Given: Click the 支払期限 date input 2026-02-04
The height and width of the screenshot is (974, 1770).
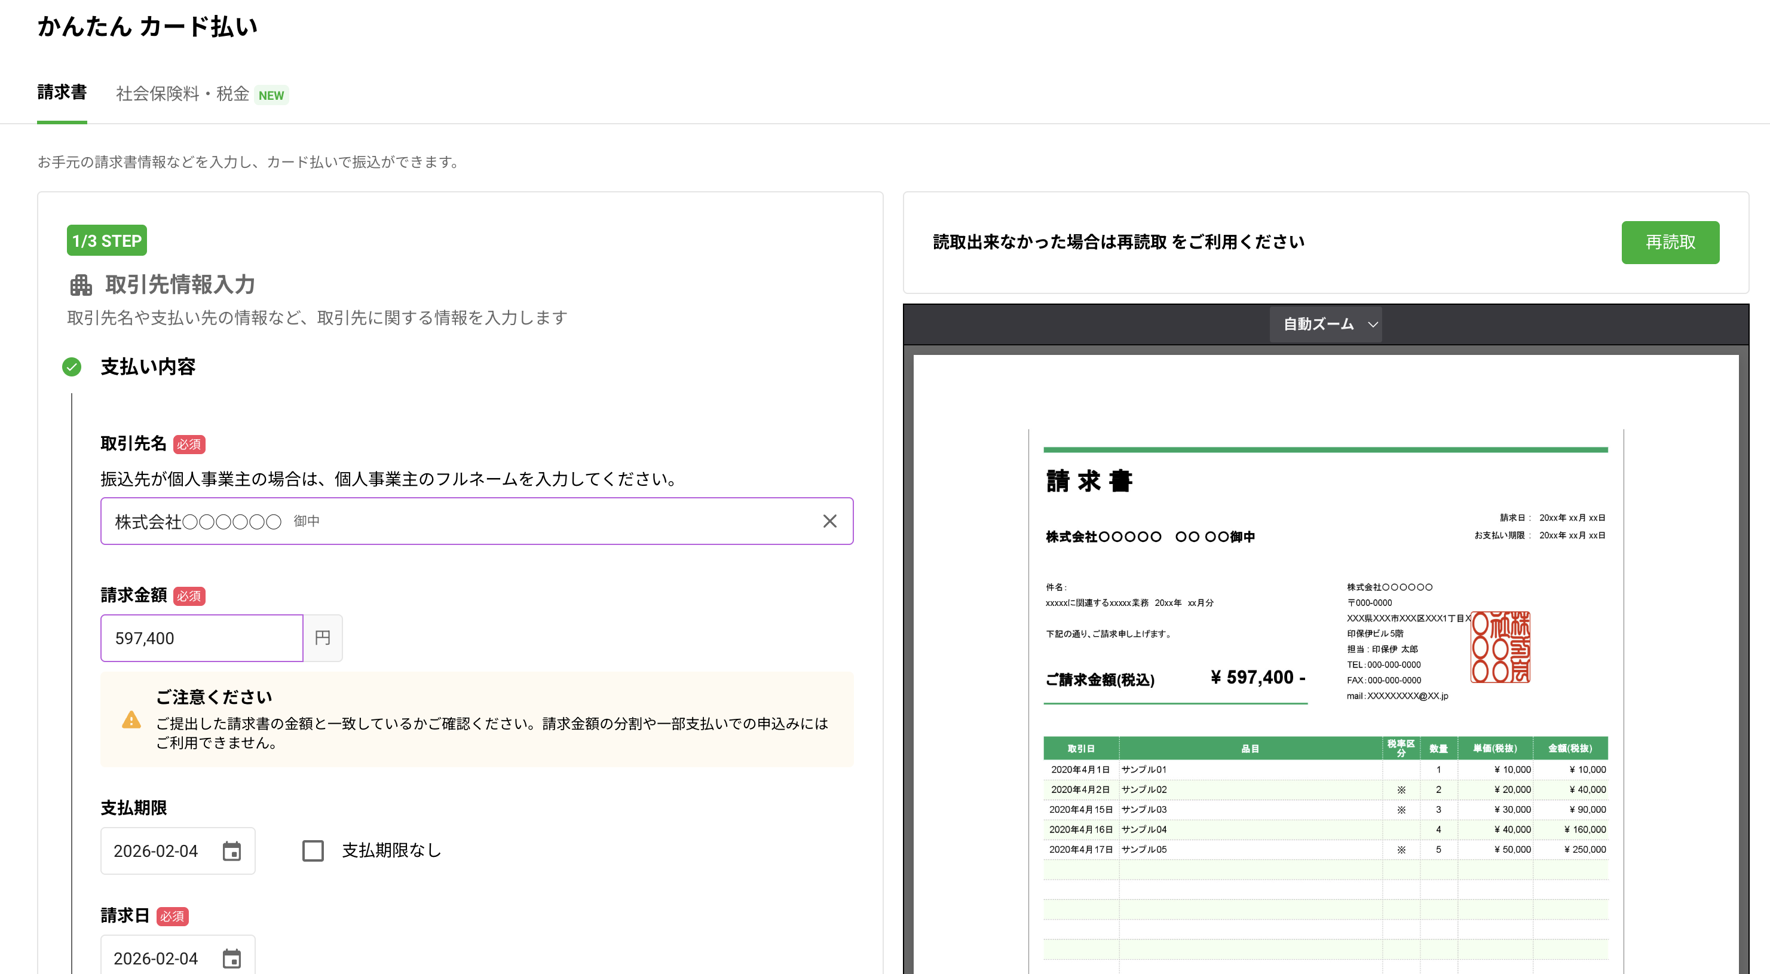Looking at the screenshot, I should point(156,851).
